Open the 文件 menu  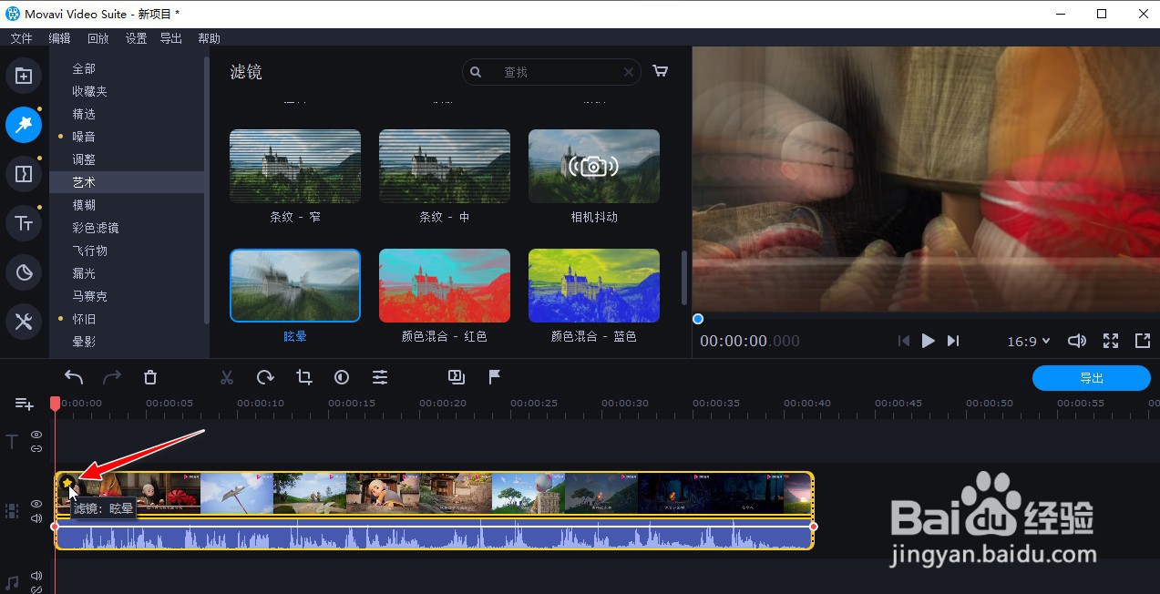point(21,38)
